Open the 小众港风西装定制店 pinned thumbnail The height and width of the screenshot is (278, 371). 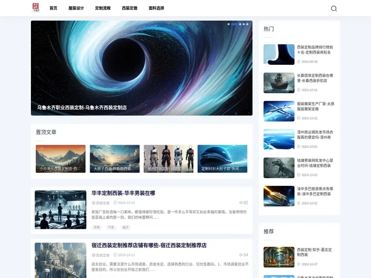click(x=61, y=159)
